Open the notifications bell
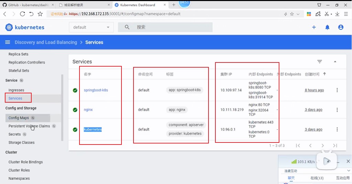Screen dimensions: 352x184 pos(327,27)
